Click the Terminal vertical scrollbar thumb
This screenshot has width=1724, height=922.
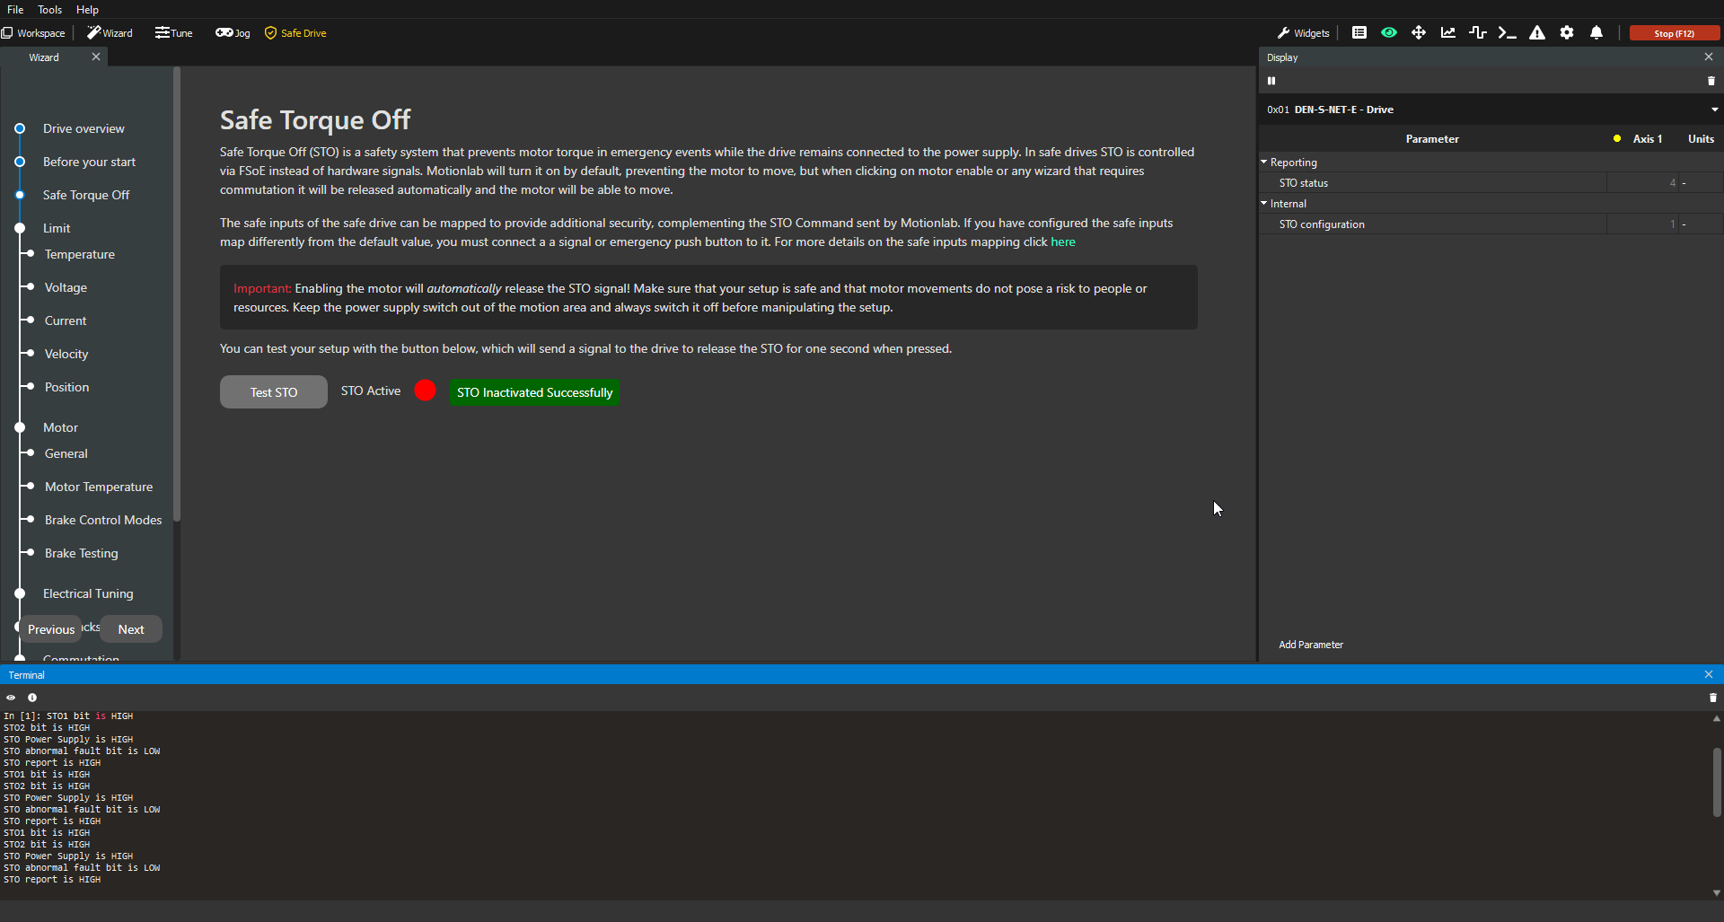coord(1716,781)
